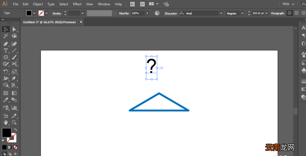This screenshot has width=306, height=156.
Task: Open Paragraph panel link
Action: point(278,13)
